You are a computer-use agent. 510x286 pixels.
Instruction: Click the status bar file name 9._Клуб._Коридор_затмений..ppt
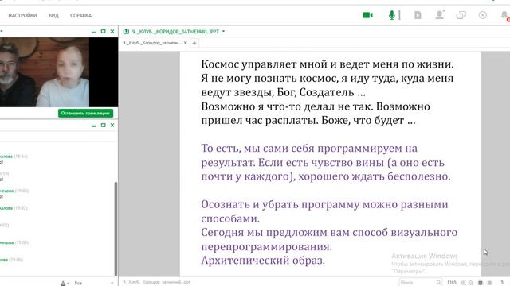coord(157,282)
